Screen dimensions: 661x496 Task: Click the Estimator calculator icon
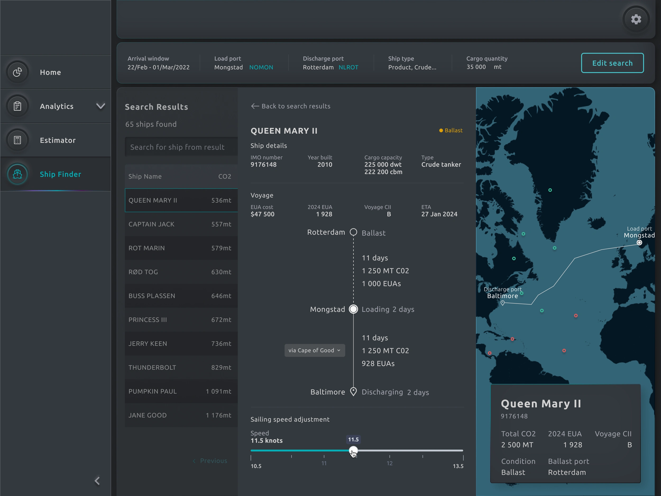(17, 140)
